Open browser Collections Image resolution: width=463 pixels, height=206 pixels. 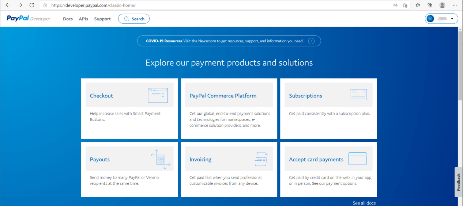(x=430, y=5)
